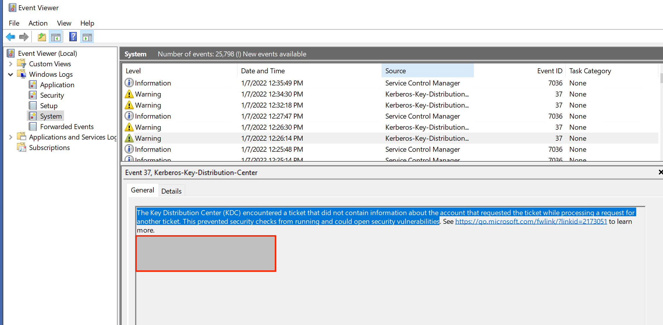Open the go.microsoft.com fwlink hyperlink
The height and width of the screenshot is (325, 663).
pos(531,222)
